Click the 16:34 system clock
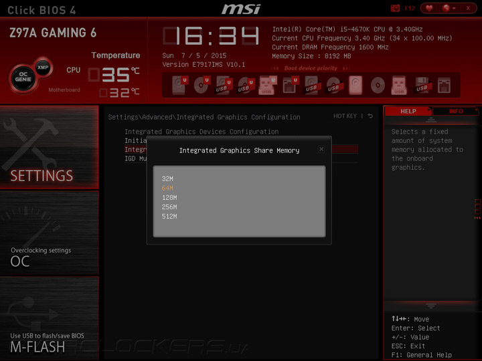 pos(211,36)
